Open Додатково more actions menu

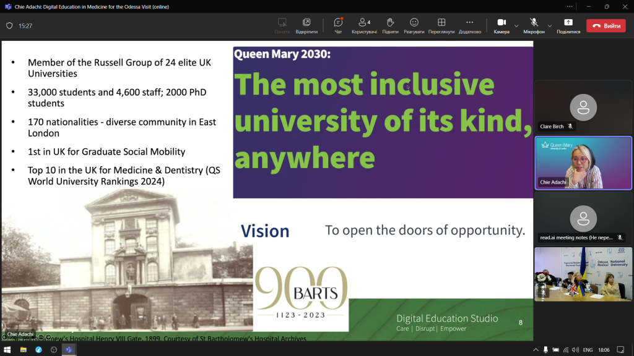(469, 26)
